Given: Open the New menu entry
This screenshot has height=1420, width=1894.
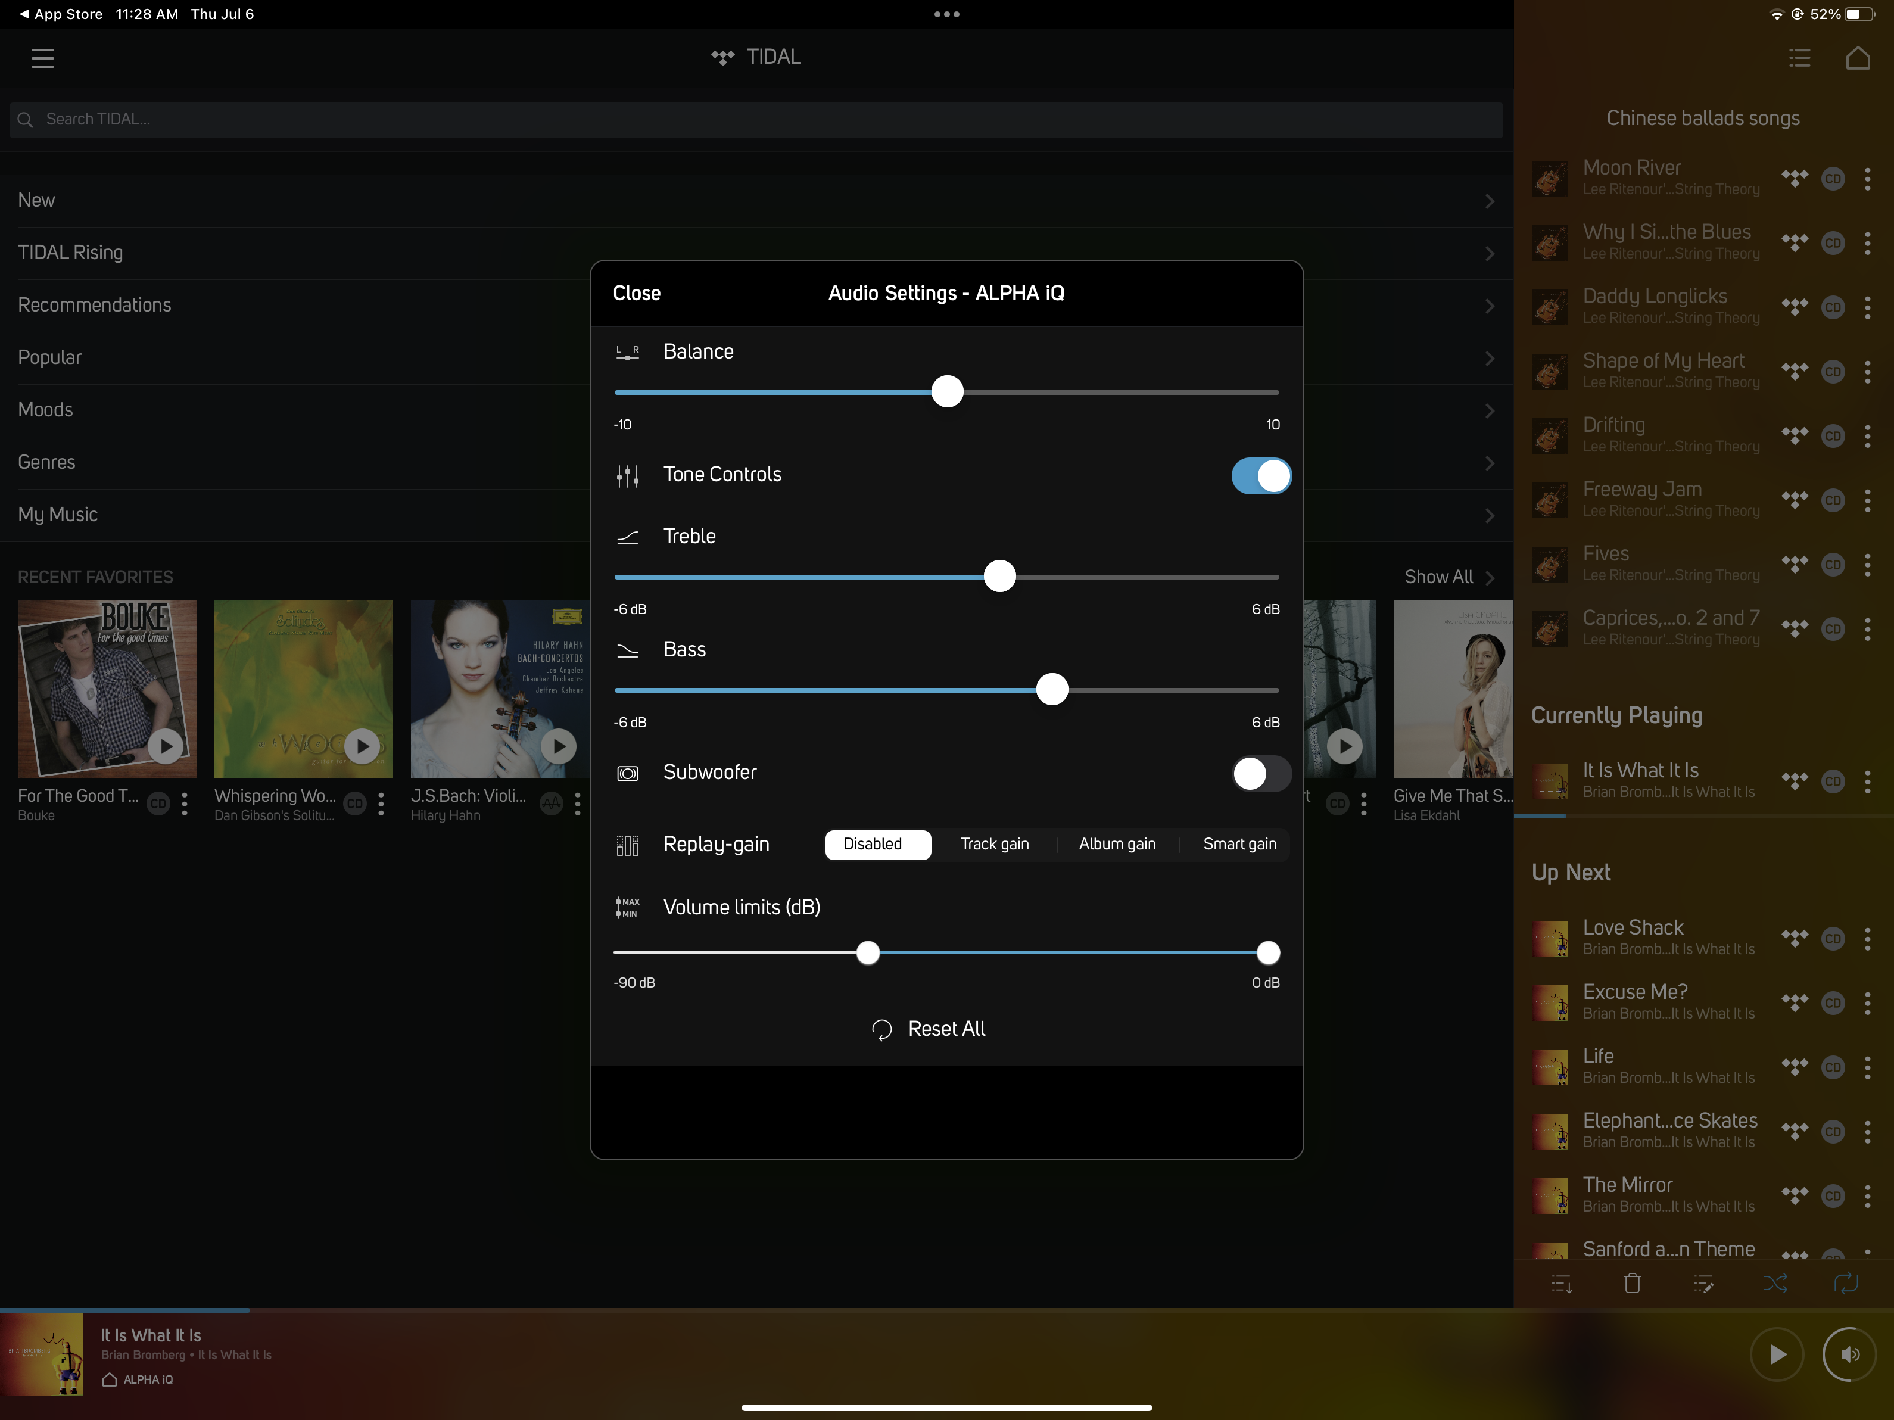Looking at the screenshot, I should click(756, 200).
